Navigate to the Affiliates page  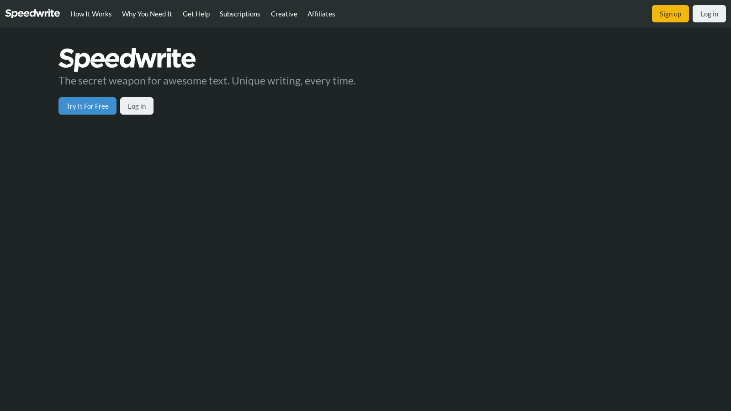pos(321,14)
